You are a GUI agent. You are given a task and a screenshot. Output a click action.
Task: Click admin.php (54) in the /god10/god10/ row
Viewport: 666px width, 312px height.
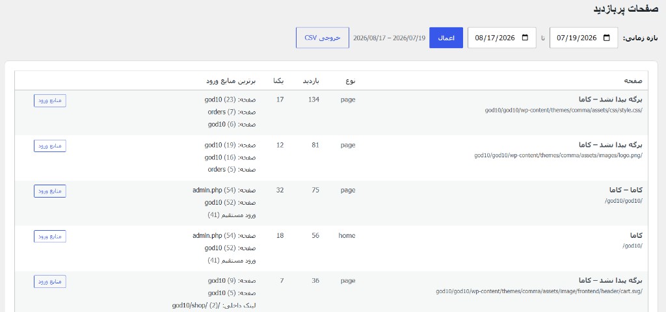coord(224,190)
